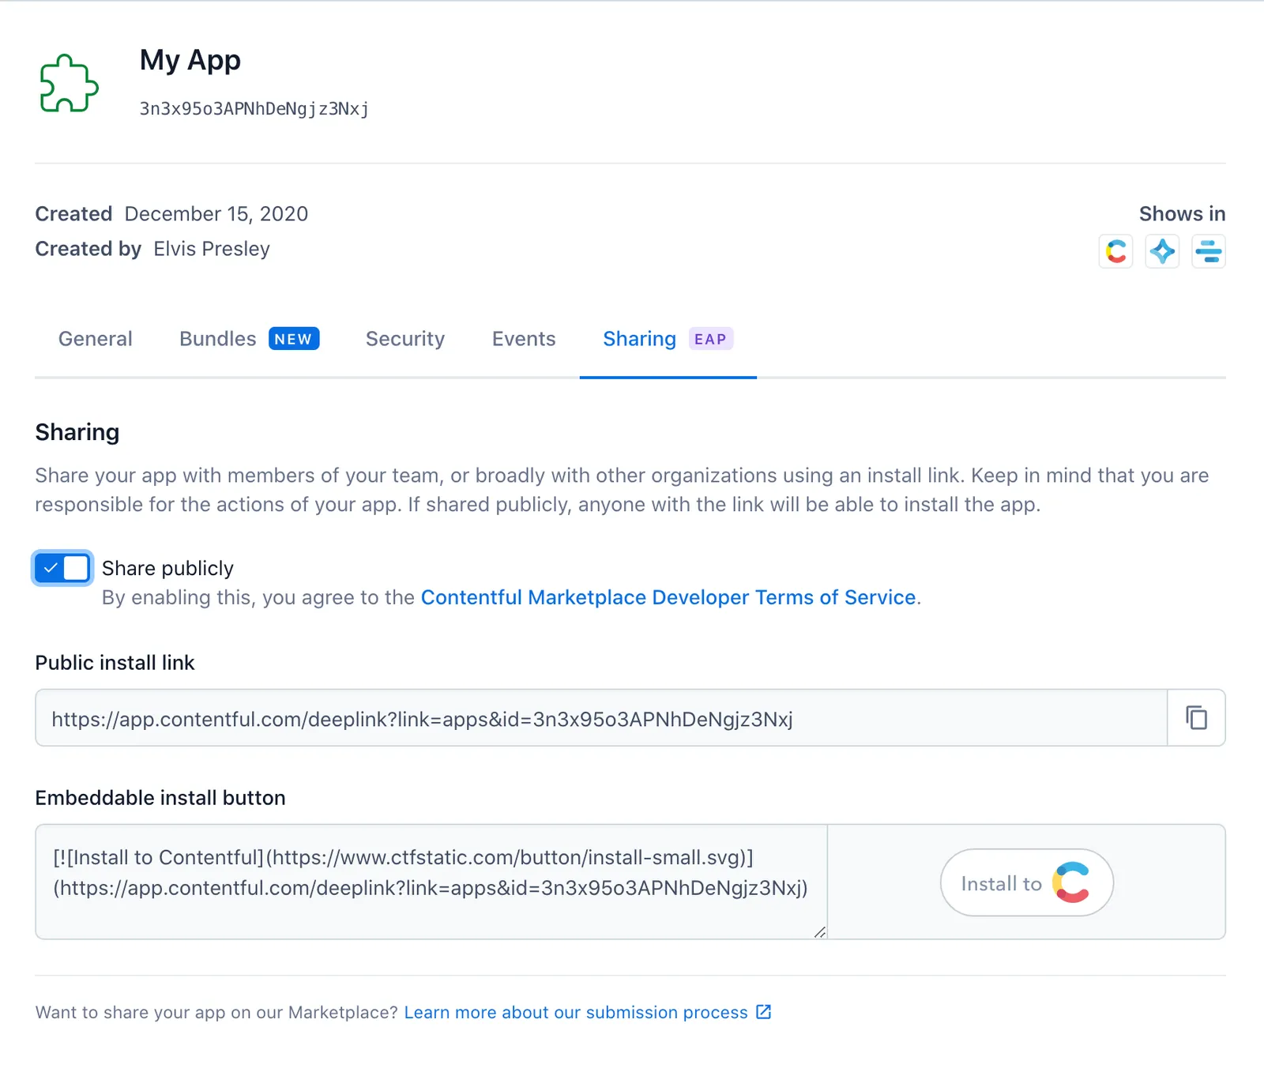Open the General tab
Screen dimensions: 1264x1072
[x=96, y=339]
